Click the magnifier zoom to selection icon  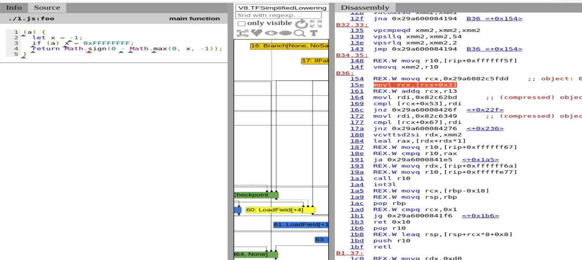(299, 33)
